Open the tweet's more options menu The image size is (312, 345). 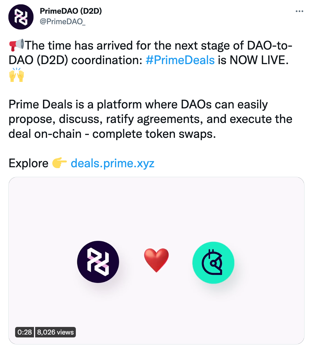299,11
